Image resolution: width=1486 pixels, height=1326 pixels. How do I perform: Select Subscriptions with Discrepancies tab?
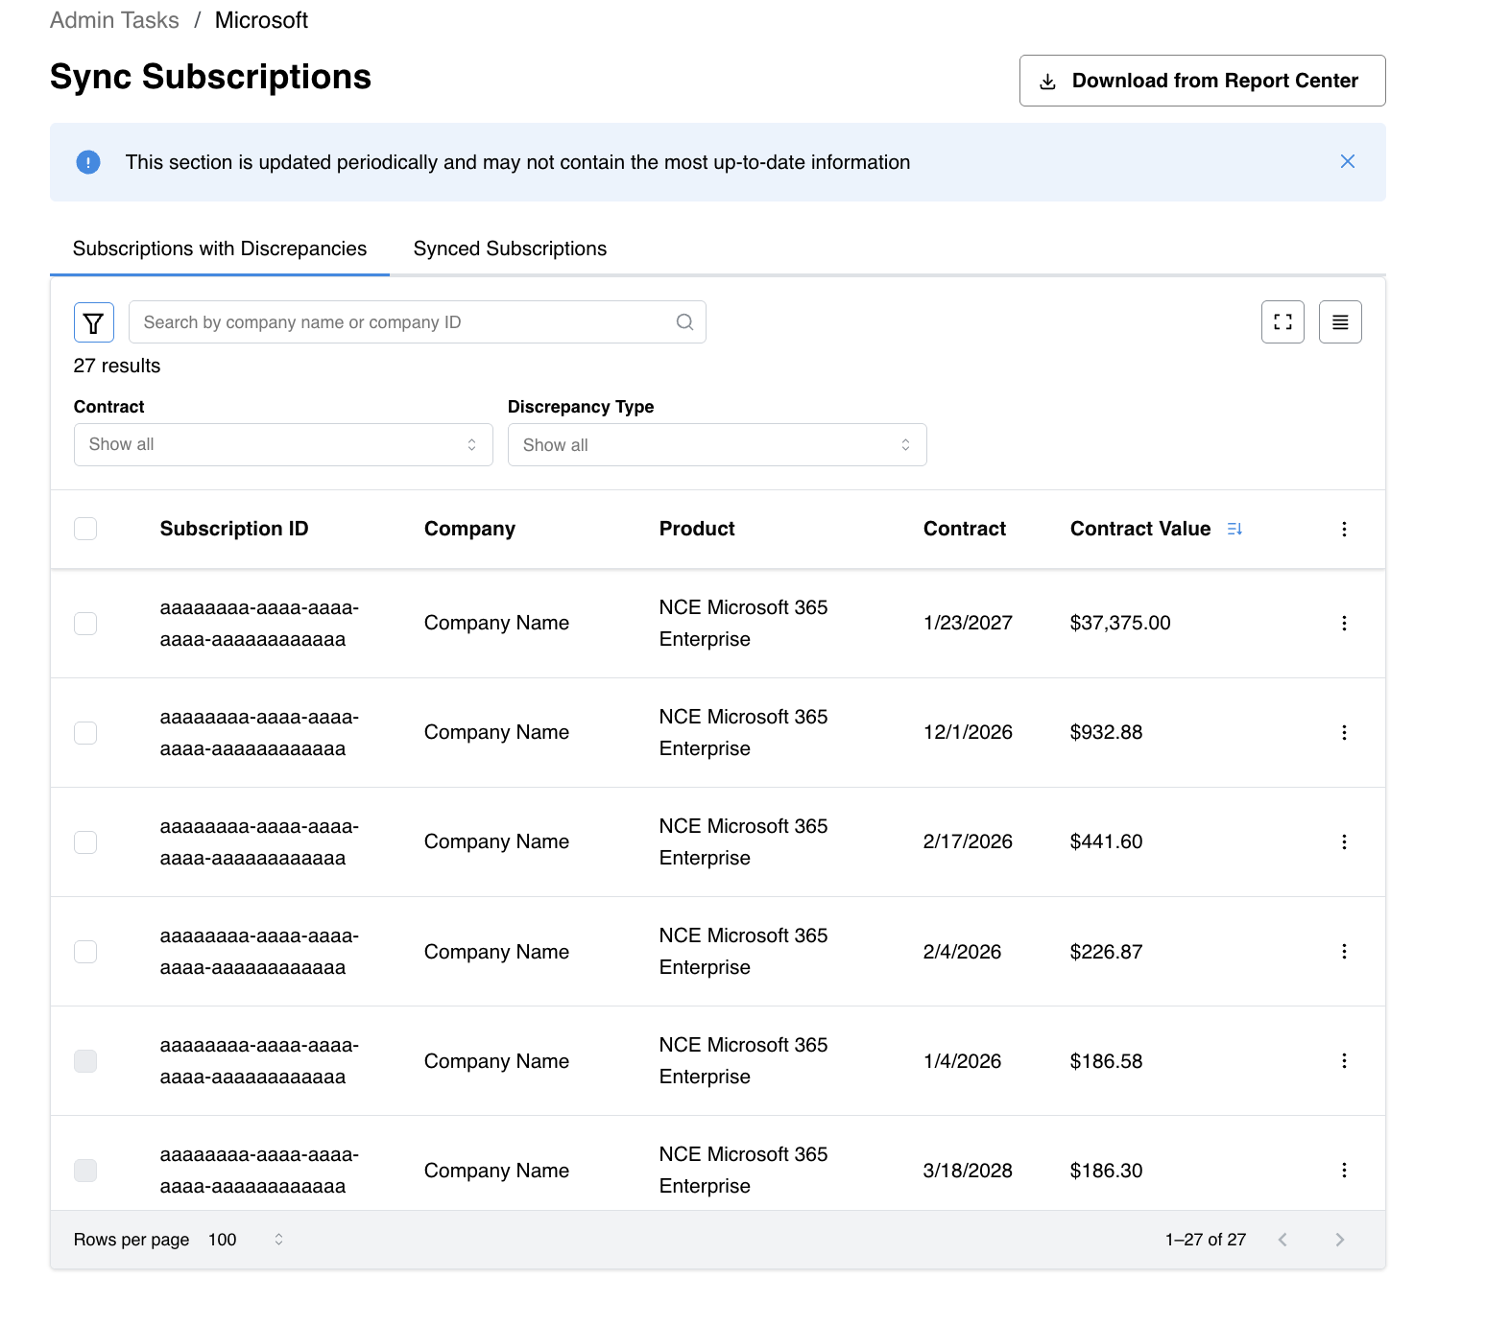pos(220,249)
